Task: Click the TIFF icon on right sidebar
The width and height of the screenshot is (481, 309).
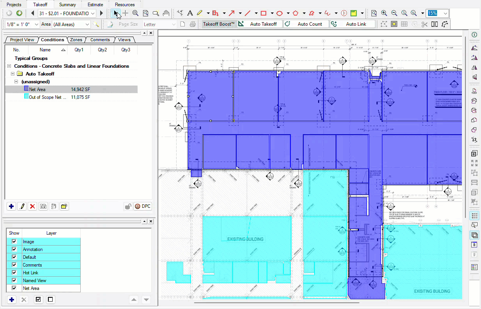Action: (474, 91)
